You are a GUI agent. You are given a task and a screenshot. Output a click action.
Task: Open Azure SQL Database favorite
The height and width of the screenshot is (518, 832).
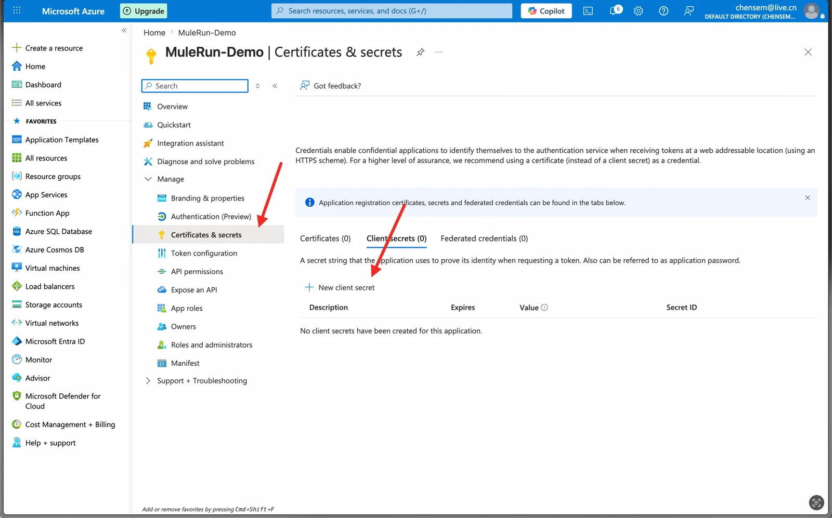click(59, 232)
